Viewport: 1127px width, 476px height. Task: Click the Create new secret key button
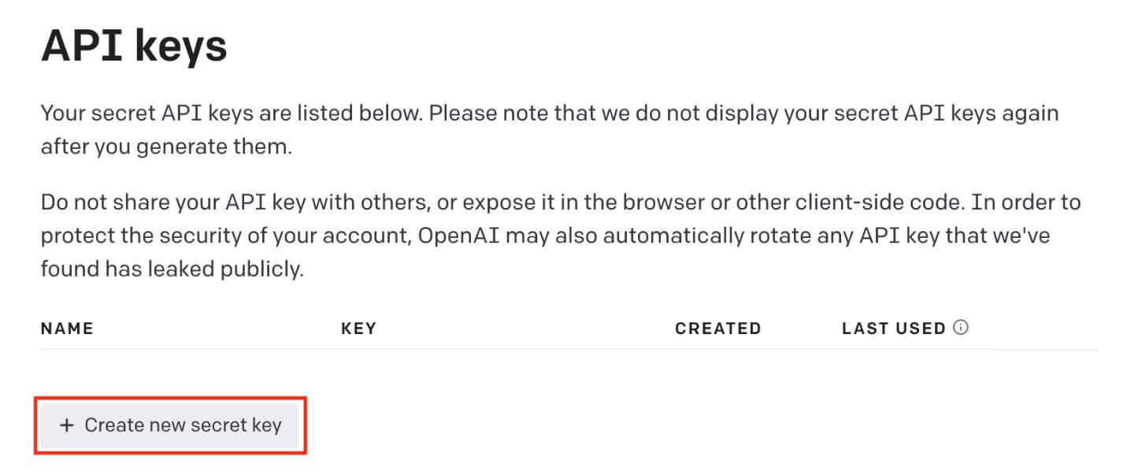(x=170, y=426)
